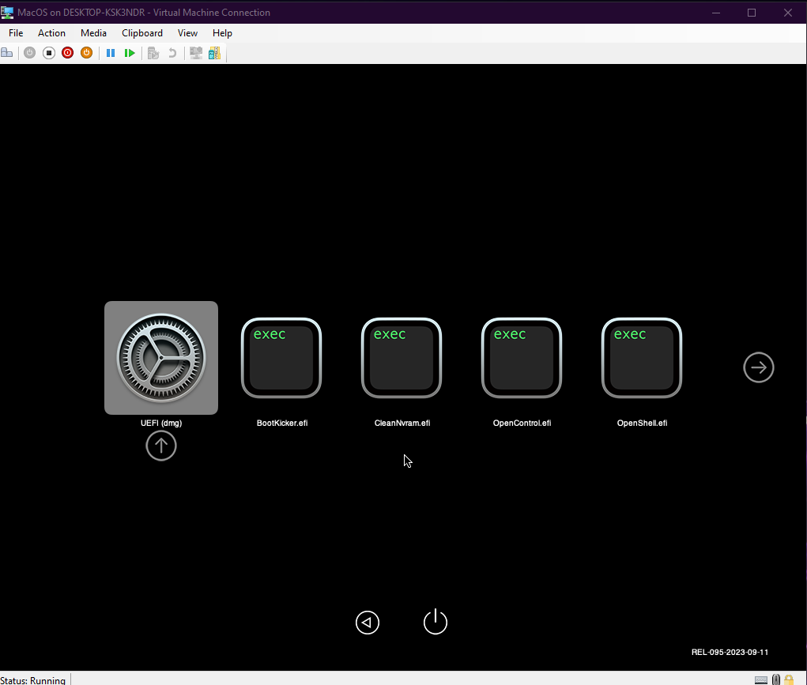The width and height of the screenshot is (807, 685).
Task: Pause the virtual machine
Action: click(111, 53)
